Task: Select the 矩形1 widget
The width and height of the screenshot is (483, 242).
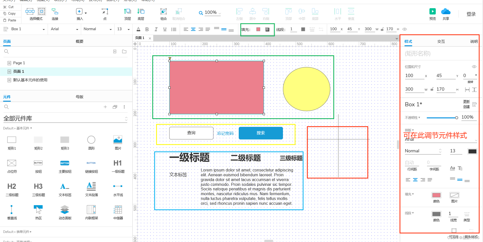Action: click(12, 143)
